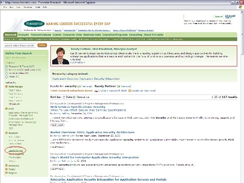
Task: Click the top-right site search field
Action: [199, 17]
